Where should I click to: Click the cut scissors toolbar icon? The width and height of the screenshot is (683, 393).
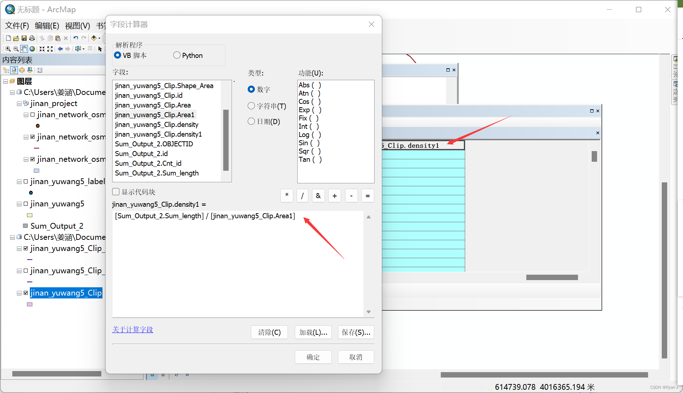[x=42, y=38]
